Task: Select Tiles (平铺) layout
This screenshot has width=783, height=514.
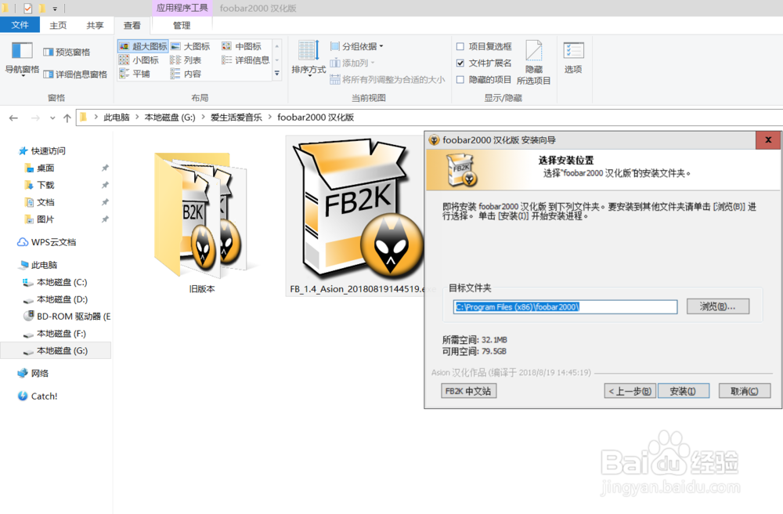Action: coord(135,74)
